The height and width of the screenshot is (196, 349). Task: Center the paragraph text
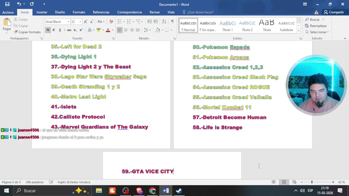point(126,30)
